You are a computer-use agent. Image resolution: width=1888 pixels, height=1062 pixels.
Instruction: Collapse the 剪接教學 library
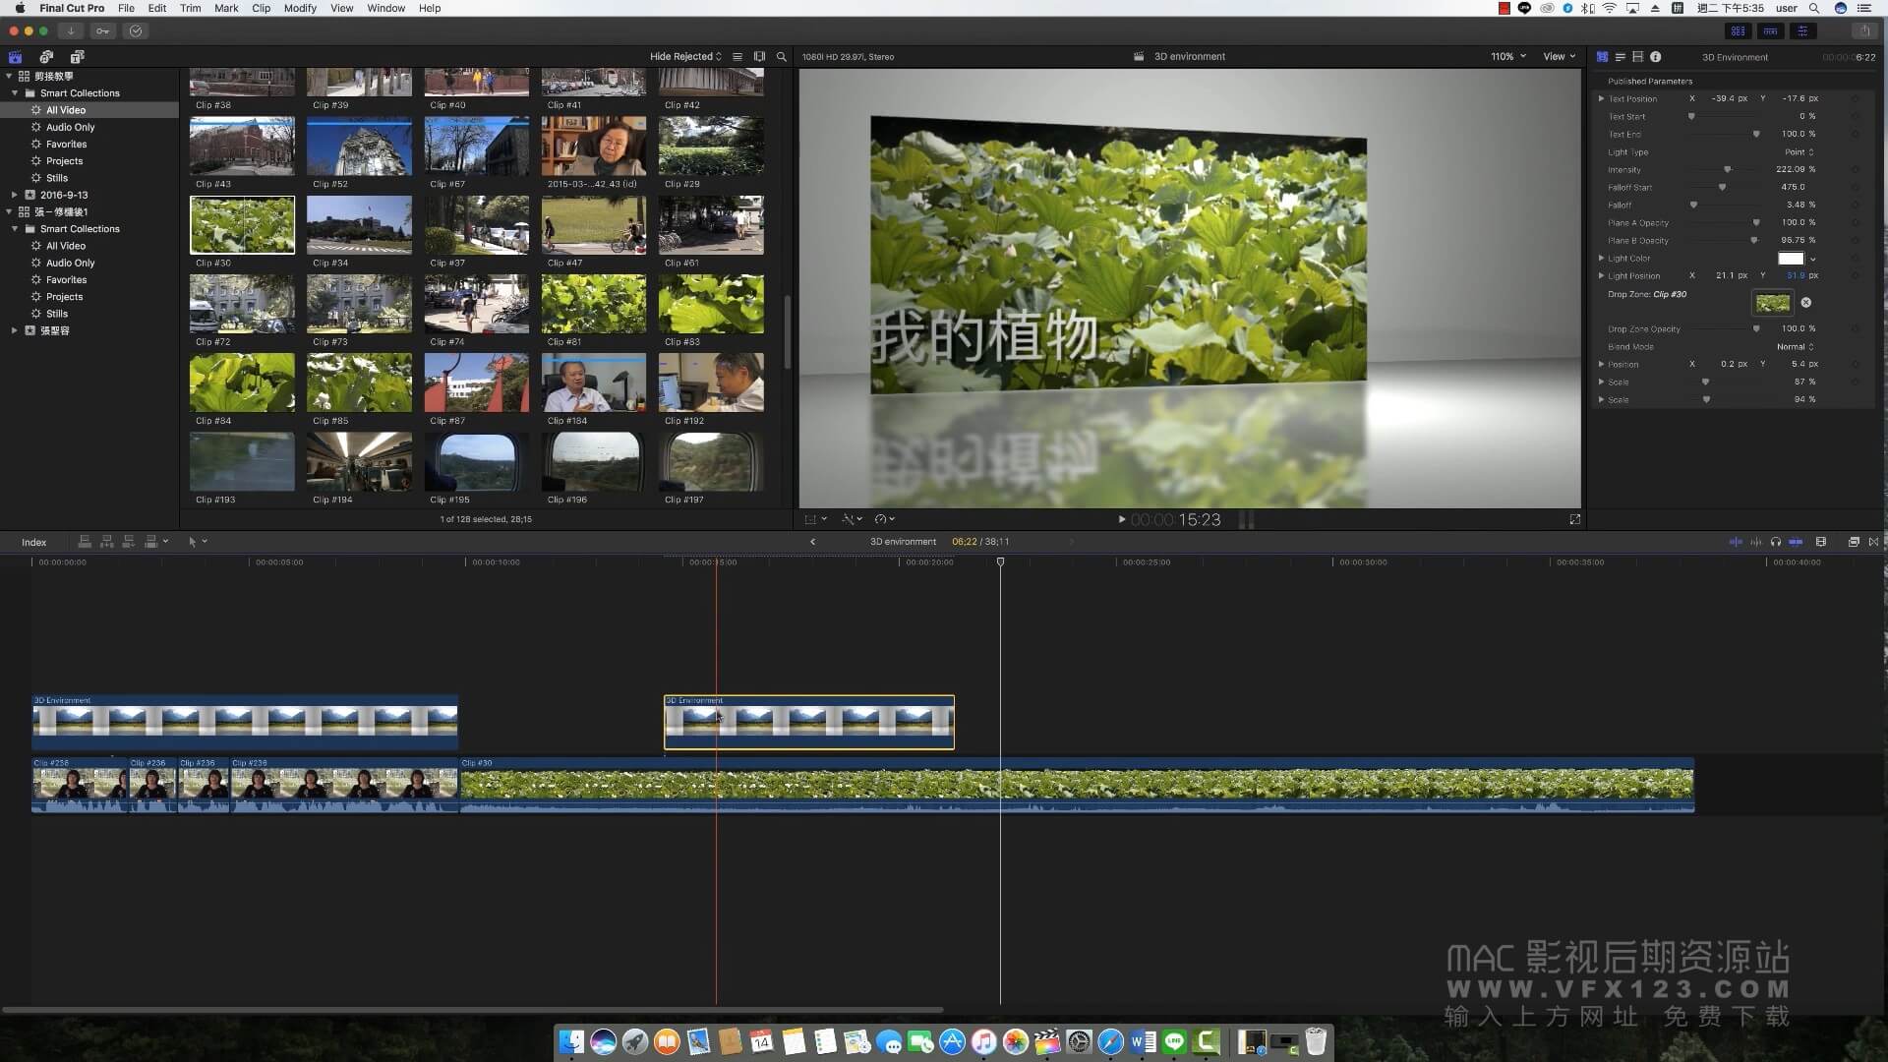pyautogui.click(x=10, y=76)
